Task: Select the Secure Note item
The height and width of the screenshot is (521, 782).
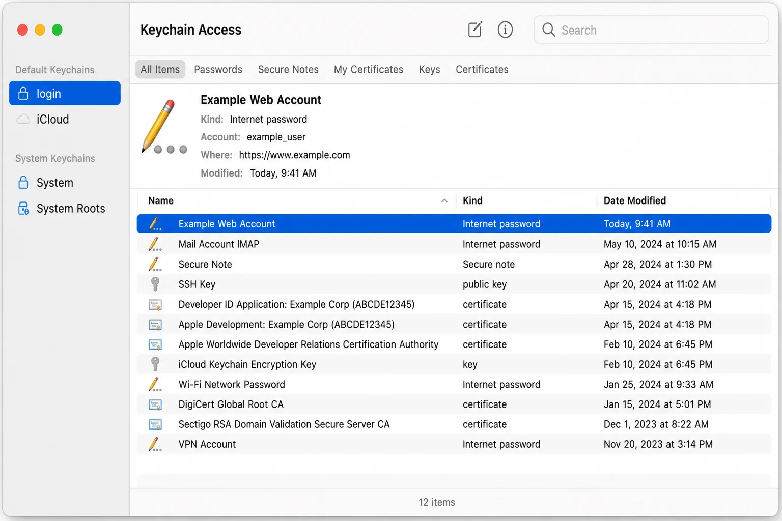Action: [205, 264]
